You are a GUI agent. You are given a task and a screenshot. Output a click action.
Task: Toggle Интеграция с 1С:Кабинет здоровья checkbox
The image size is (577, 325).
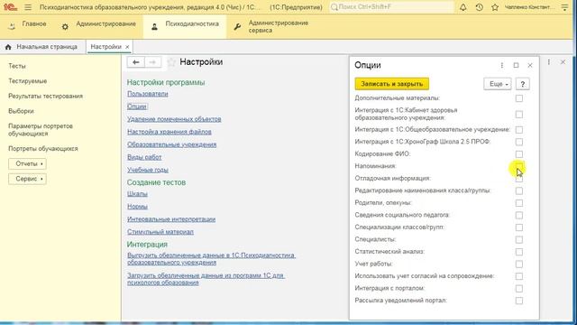519,115
